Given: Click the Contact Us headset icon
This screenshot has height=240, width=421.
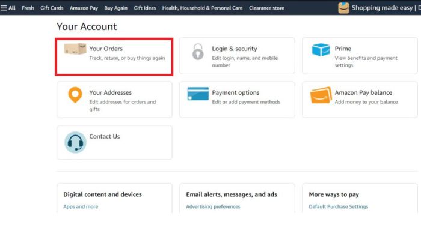Looking at the screenshot, I should (75, 142).
